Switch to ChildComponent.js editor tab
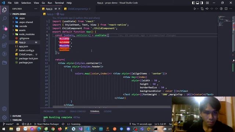 click(x=77, y=9)
